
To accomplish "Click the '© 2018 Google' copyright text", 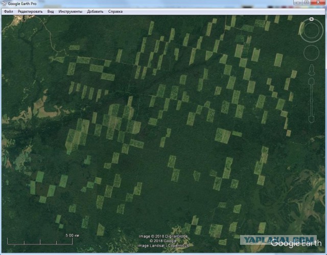I will [163, 241].
